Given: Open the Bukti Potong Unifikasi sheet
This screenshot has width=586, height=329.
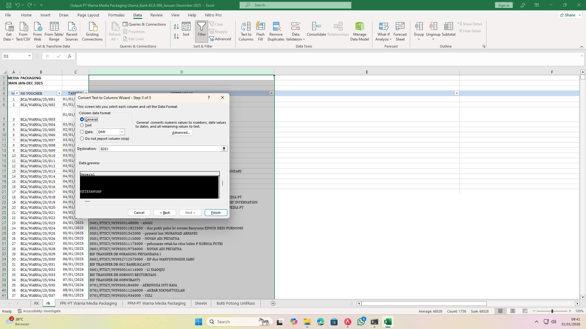Looking at the screenshot, I should 236,303.
